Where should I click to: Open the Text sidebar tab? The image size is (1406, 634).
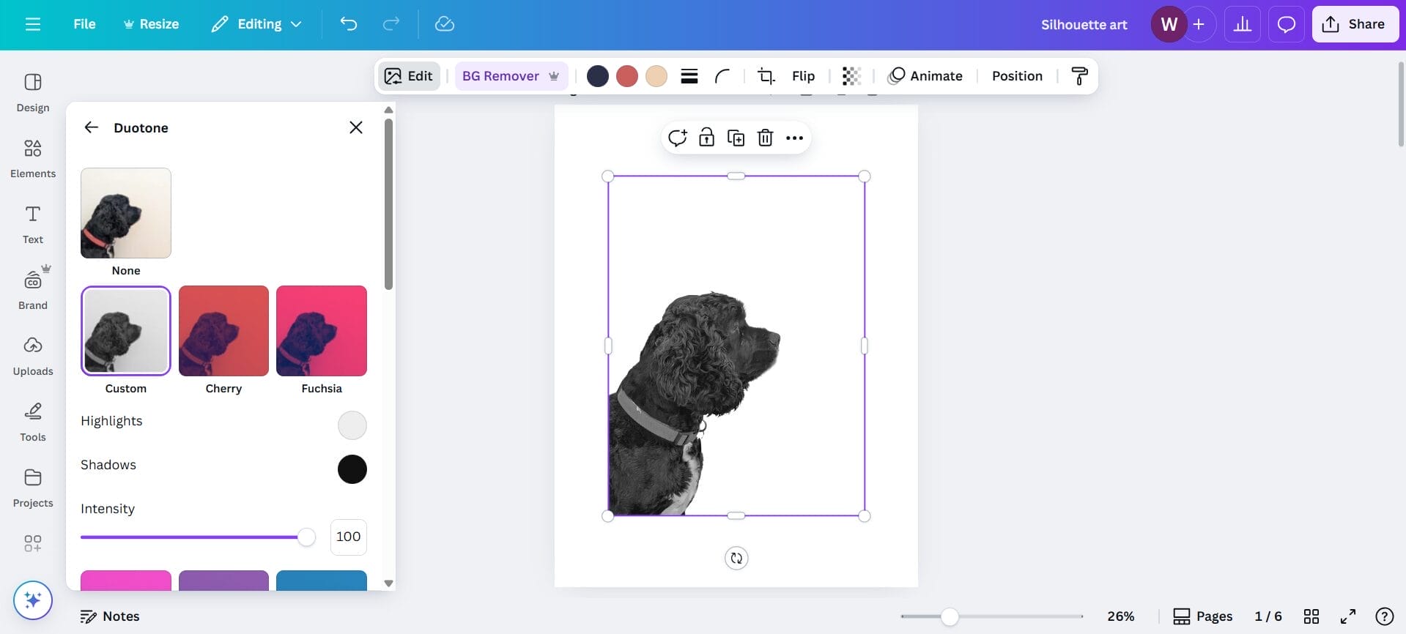tap(33, 224)
